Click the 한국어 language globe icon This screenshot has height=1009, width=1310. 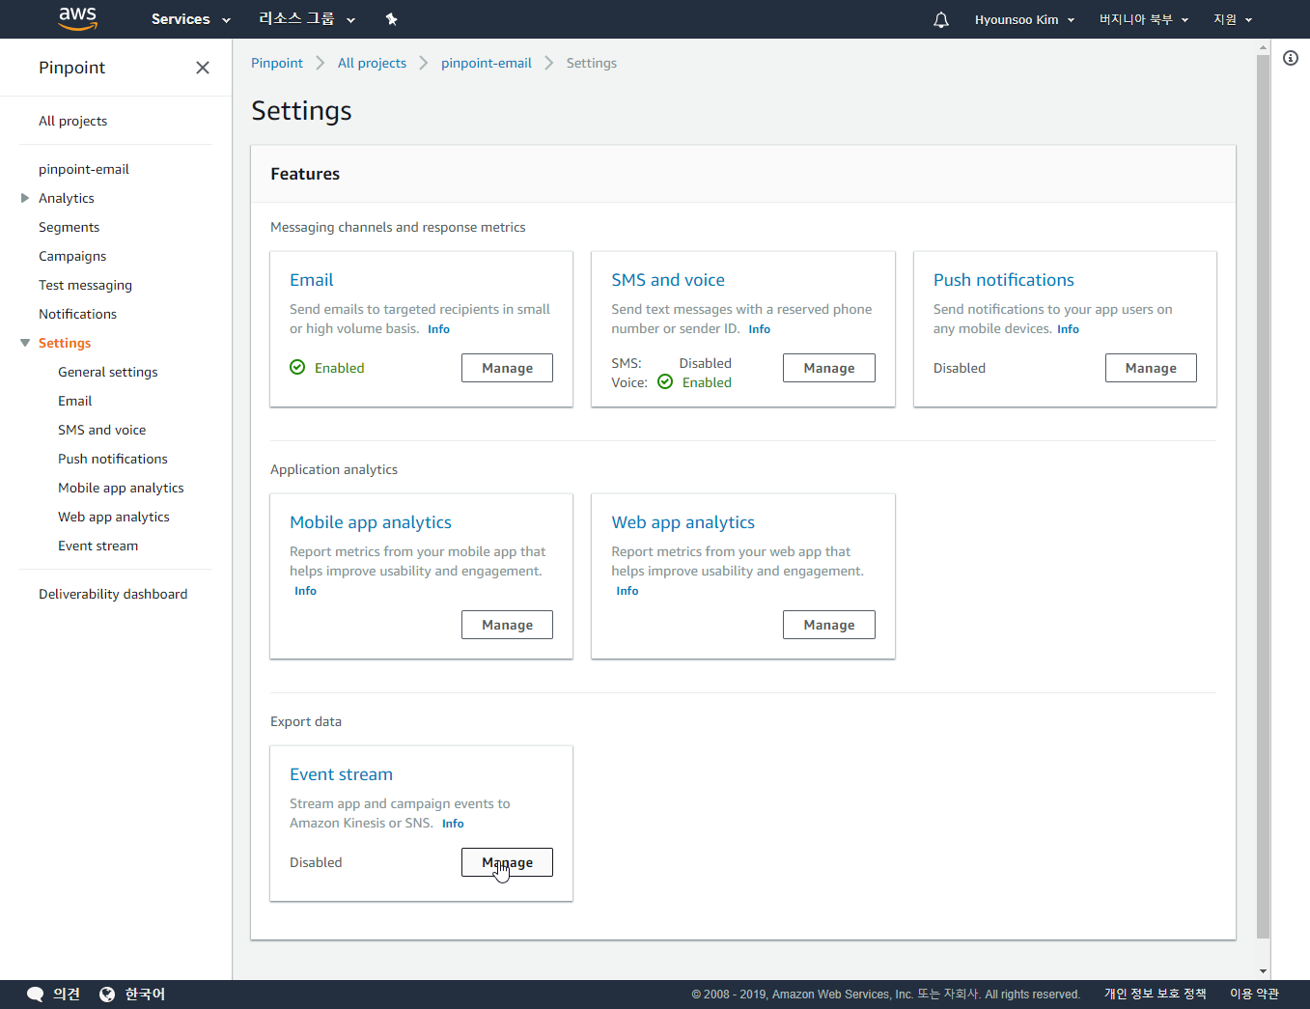[x=107, y=995]
